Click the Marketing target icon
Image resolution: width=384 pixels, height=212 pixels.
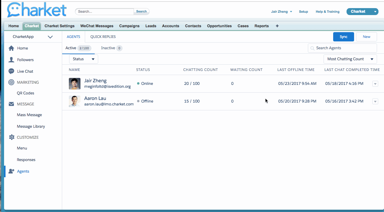click(x=11, y=82)
